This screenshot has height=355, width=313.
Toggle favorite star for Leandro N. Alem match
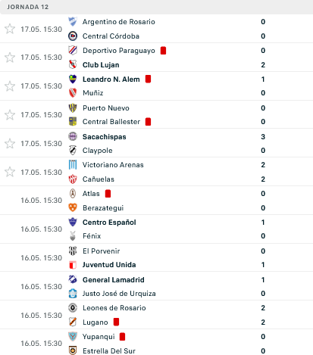click(10, 86)
